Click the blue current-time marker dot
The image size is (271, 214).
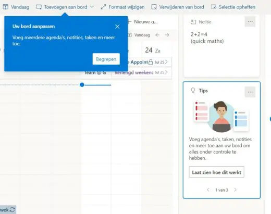(x=82, y=85)
